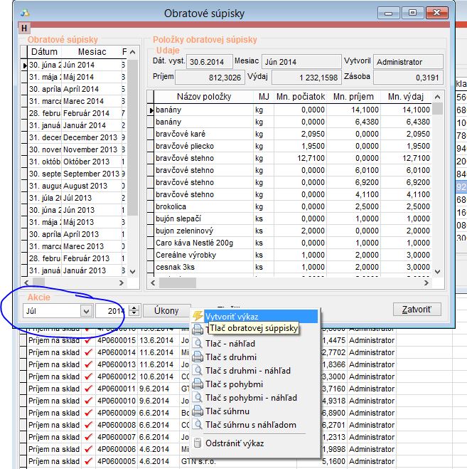
Task: Open the month dropdown showing Júl
Action: tap(86, 311)
